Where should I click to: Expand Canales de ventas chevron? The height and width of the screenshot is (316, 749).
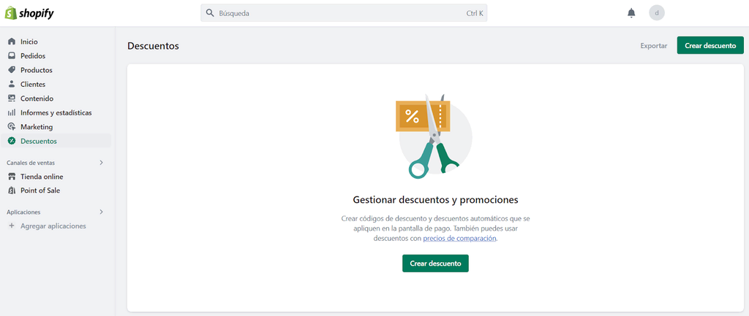coord(101,163)
